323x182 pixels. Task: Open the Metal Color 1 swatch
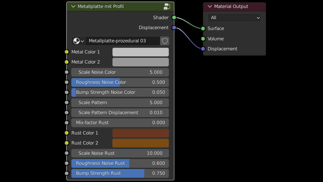(141, 52)
